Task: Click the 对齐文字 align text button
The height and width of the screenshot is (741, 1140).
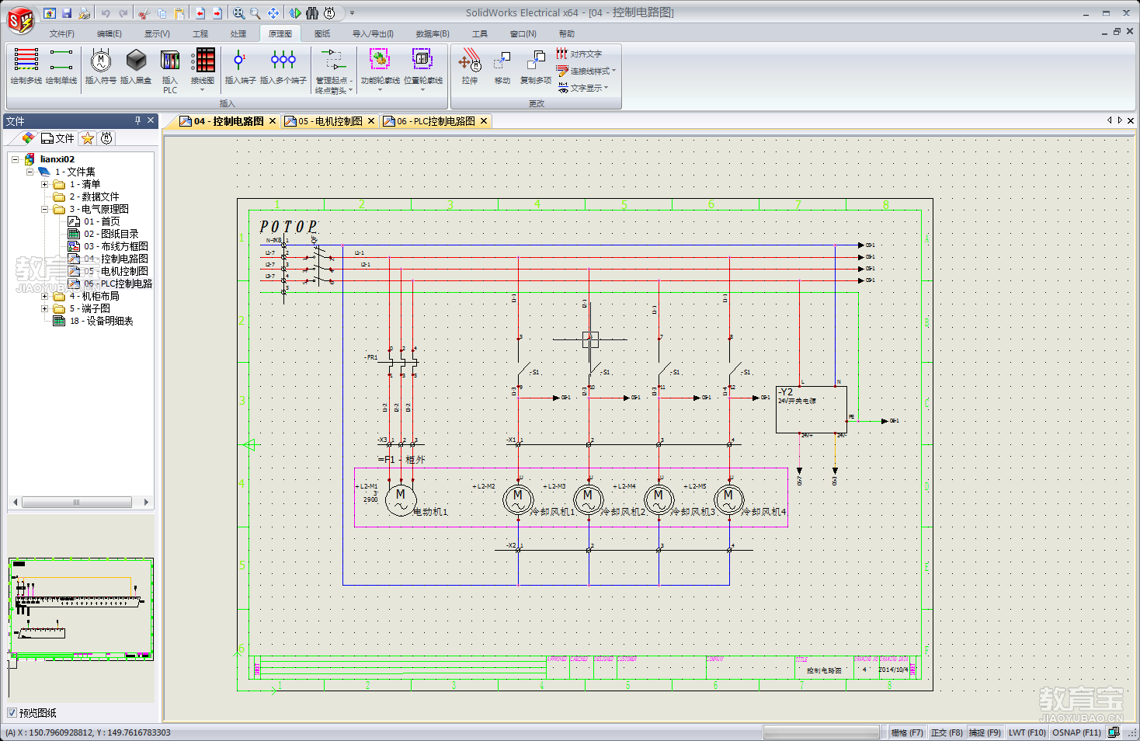Action: pyautogui.click(x=579, y=54)
